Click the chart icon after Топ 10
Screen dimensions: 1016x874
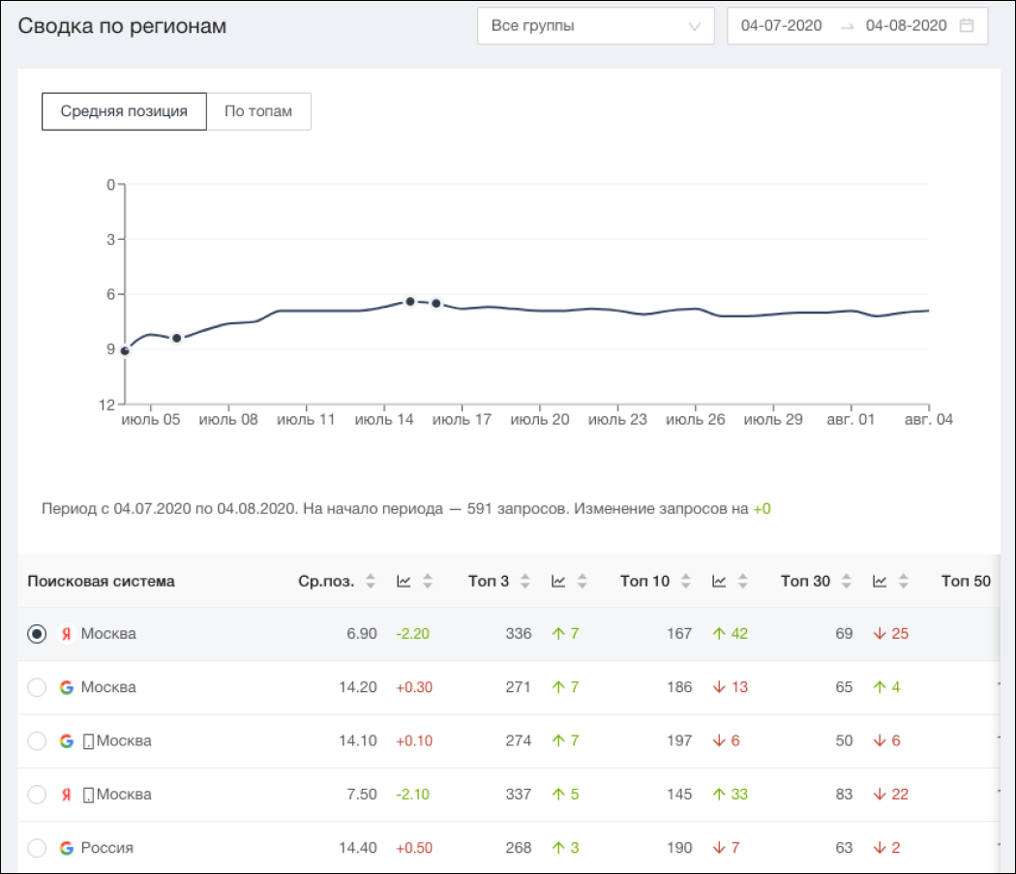click(720, 582)
